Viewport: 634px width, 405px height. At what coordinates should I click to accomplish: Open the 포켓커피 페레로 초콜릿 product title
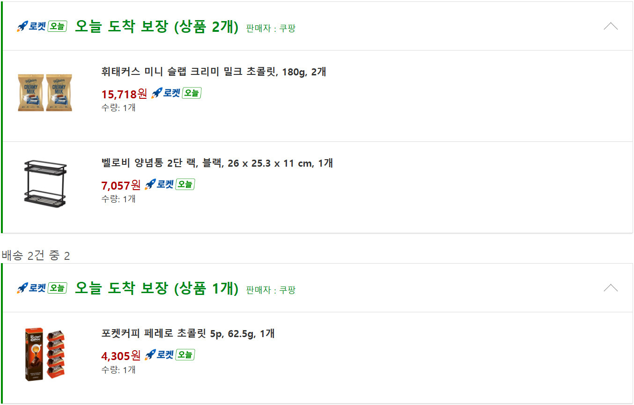coord(188,334)
